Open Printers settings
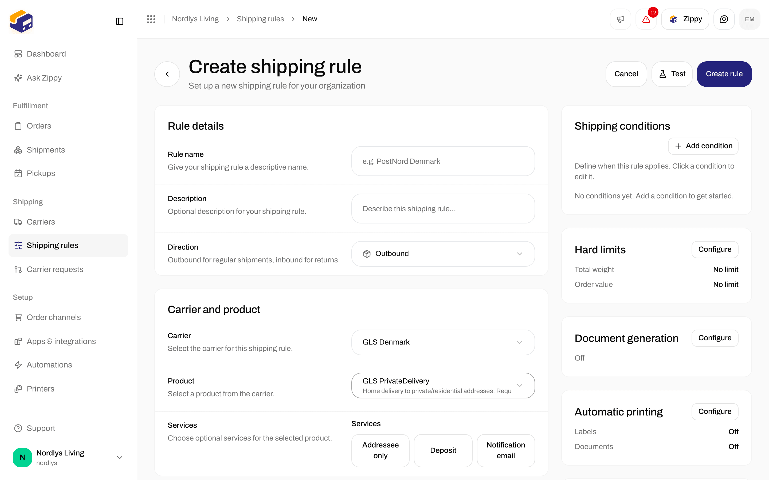This screenshot has width=769, height=480. 68,389
